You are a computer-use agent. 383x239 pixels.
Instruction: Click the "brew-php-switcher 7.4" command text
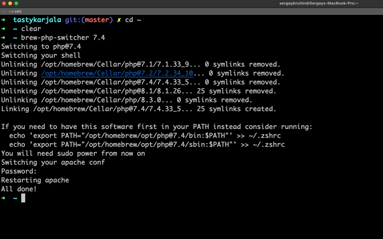(x=63, y=38)
